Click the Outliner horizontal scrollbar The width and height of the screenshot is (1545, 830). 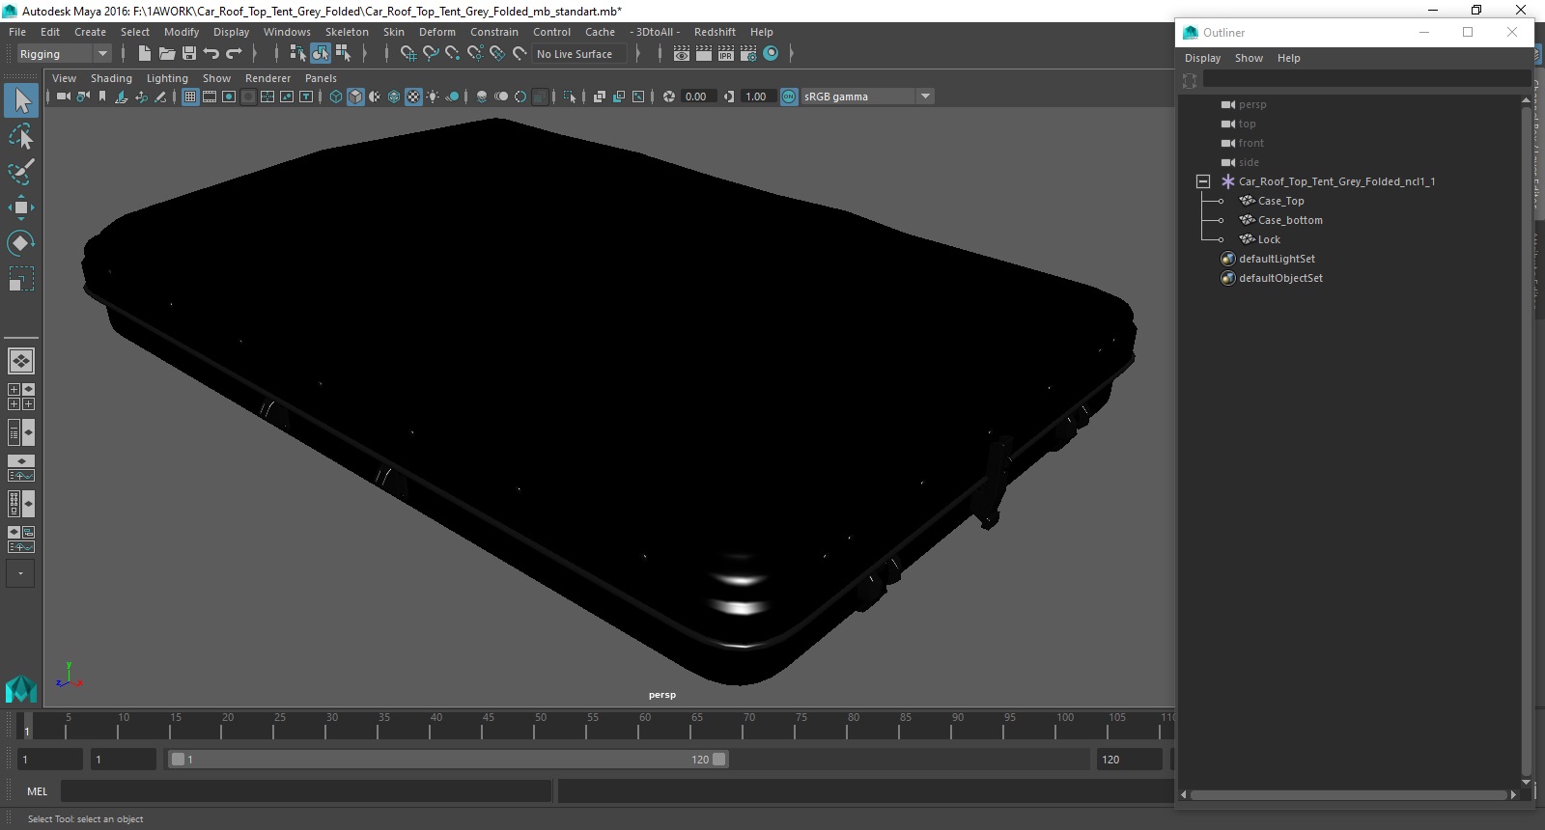1350,795
